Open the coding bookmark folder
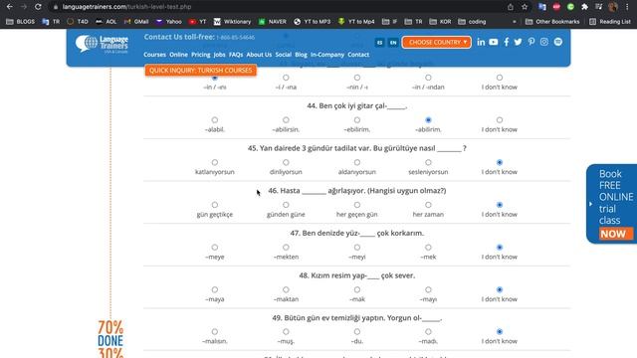 [472, 22]
